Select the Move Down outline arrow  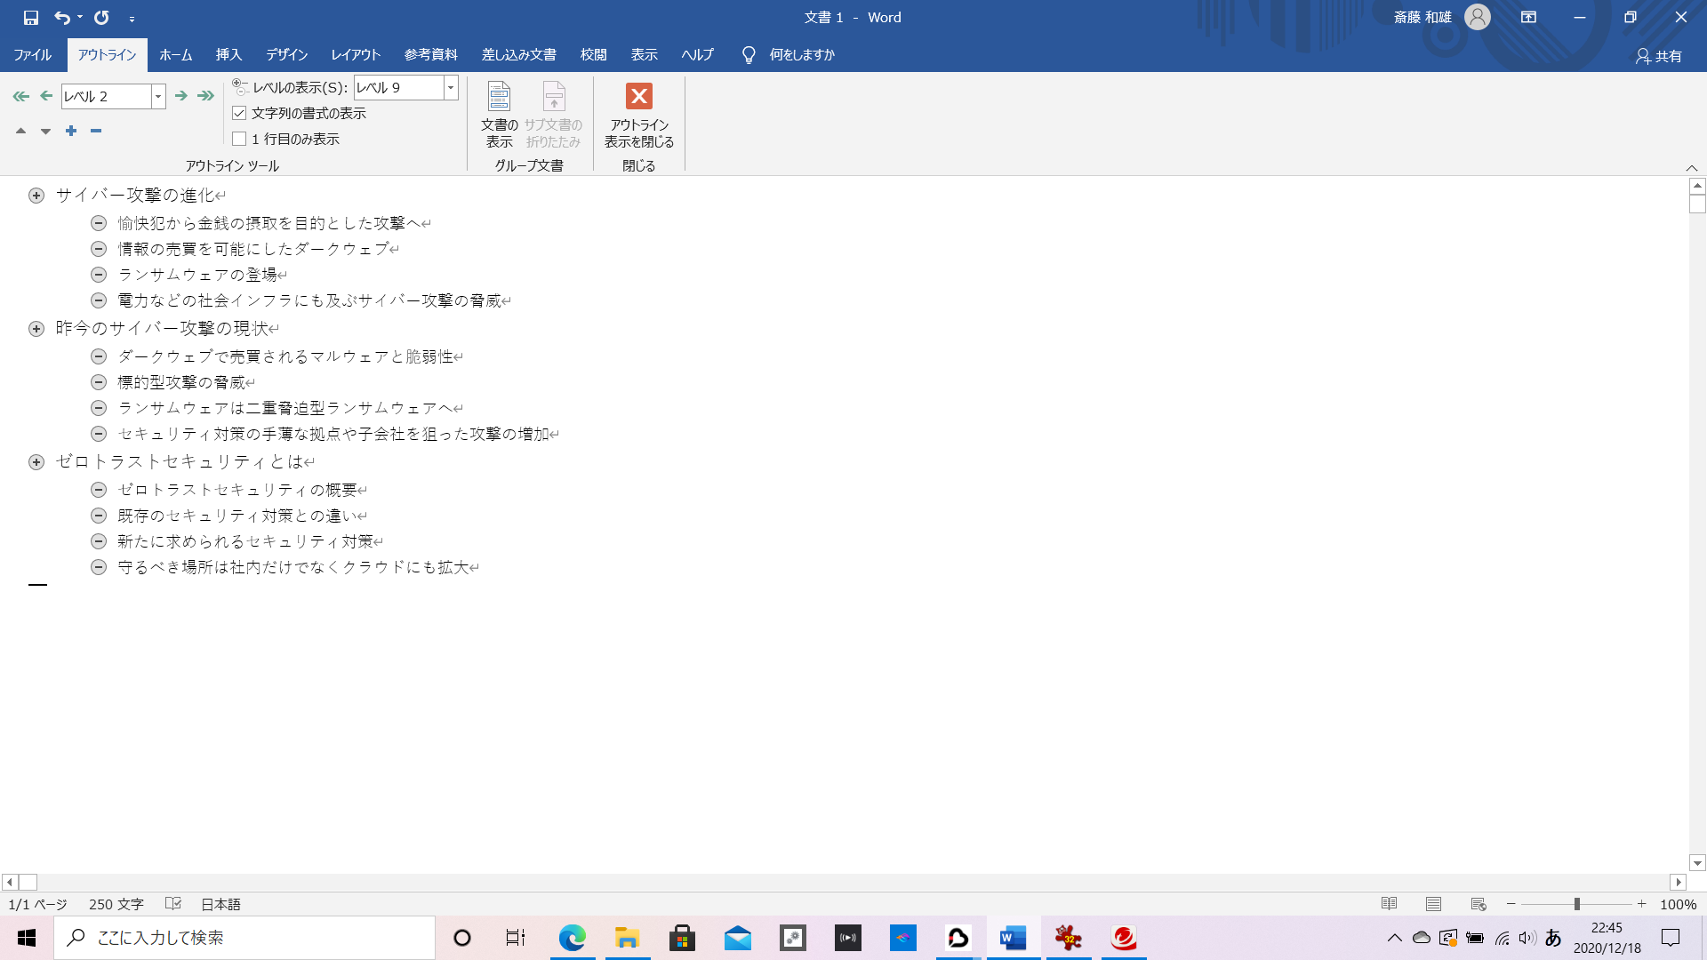click(44, 130)
